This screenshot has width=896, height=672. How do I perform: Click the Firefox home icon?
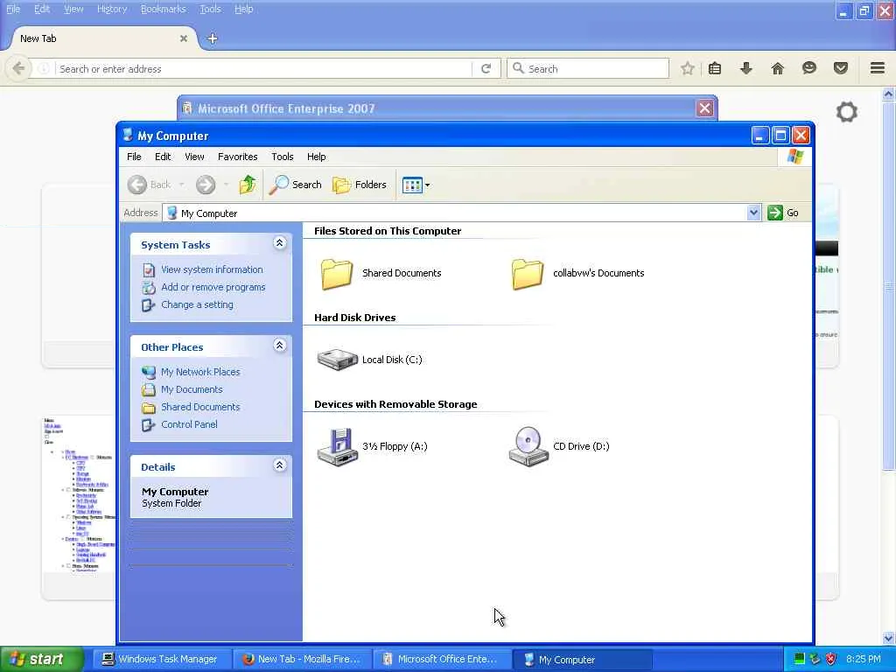(777, 68)
